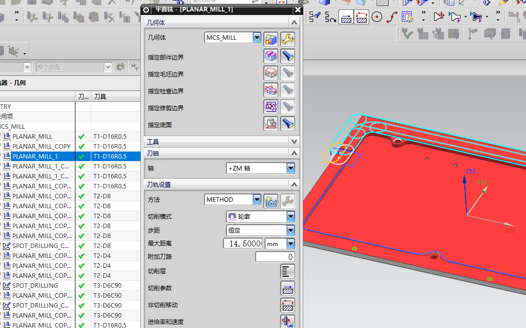Close the 平面铣 PLANAR_MILL_1 dialog

[298, 10]
